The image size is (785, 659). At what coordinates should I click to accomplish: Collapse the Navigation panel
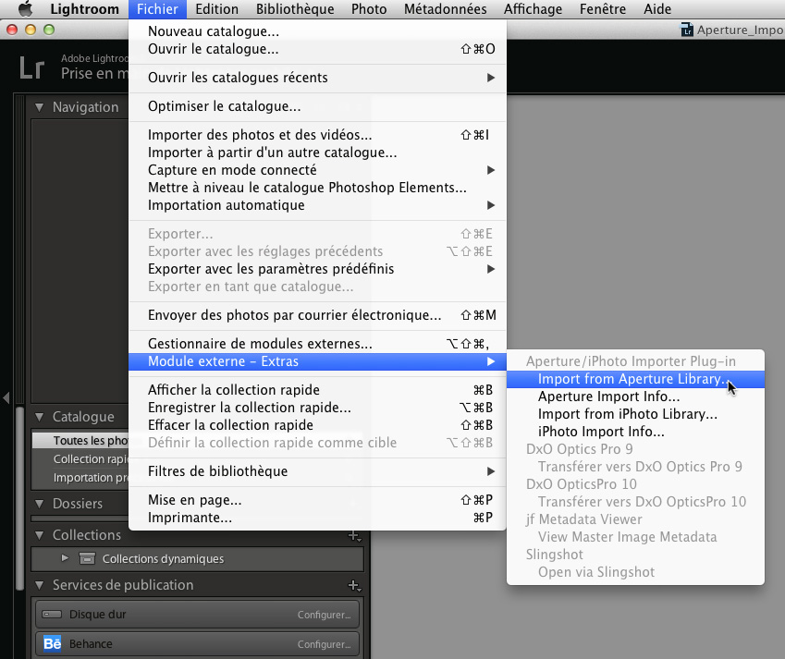pyautogui.click(x=39, y=107)
